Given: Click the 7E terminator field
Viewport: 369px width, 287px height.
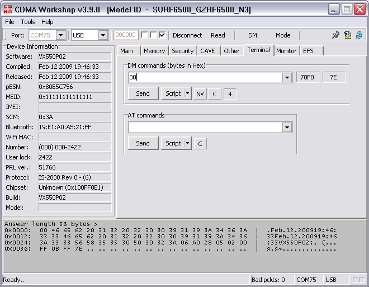Looking at the screenshot, I should pyautogui.click(x=333, y=77).
